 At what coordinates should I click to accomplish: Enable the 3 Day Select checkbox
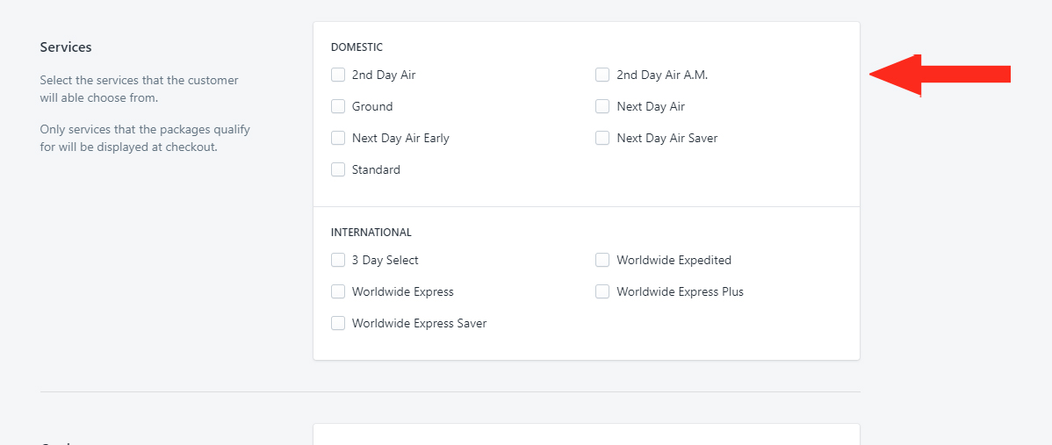coord(338,260)
